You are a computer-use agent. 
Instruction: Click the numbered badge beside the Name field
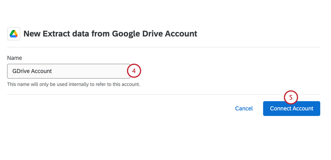(134, 71)
